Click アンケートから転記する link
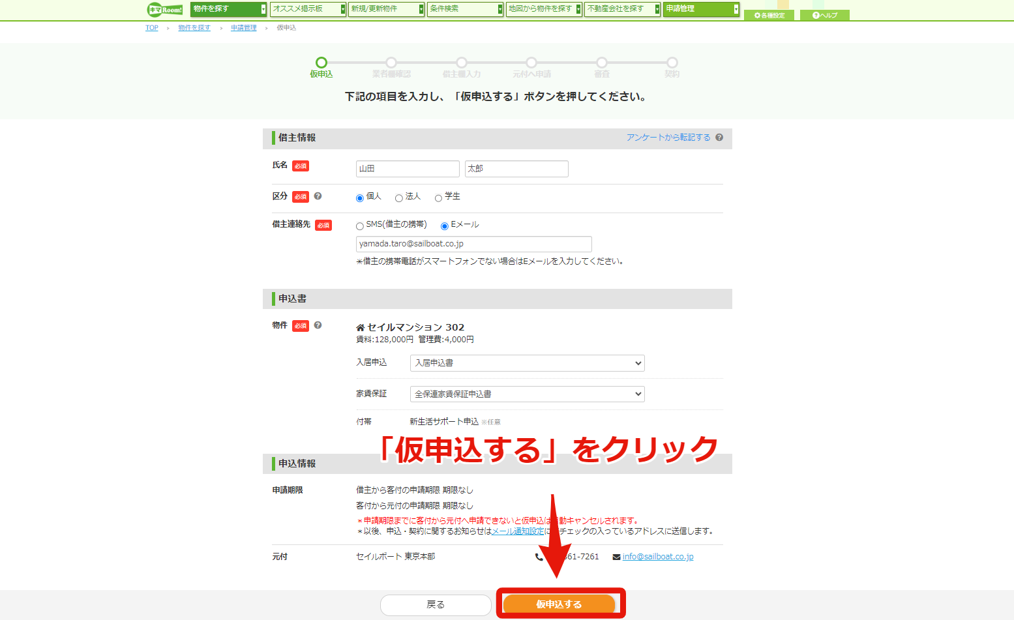1014x620 pixels. 668,138
